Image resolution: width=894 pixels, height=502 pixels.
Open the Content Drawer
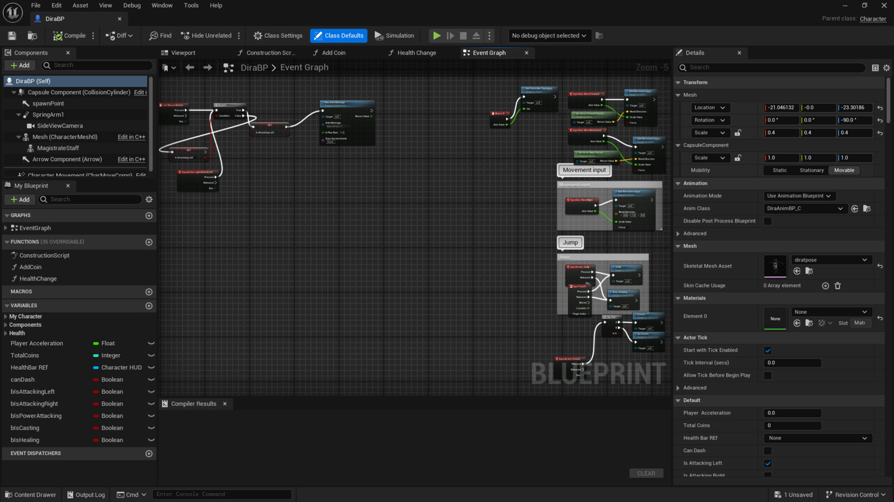[x=31, y=495]
